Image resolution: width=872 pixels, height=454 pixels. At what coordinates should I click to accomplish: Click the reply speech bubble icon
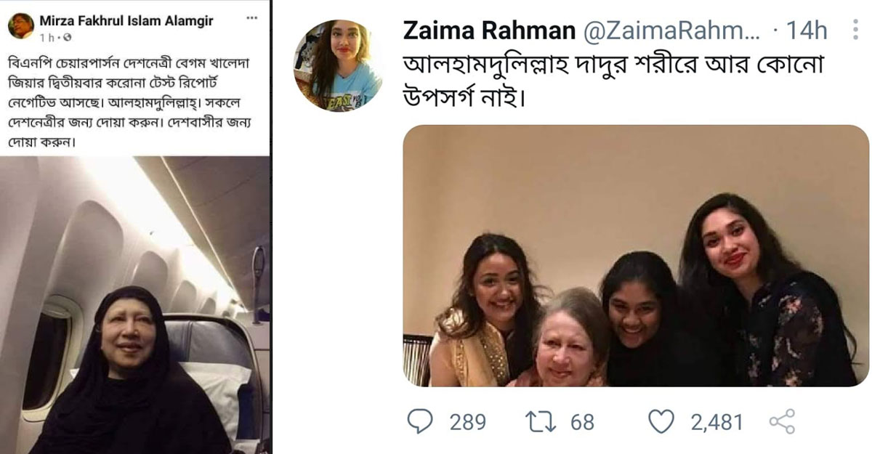click(x=421, y=421)
